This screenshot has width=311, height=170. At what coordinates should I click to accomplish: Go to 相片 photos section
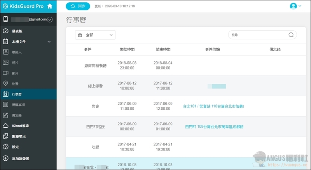[15, 62]
